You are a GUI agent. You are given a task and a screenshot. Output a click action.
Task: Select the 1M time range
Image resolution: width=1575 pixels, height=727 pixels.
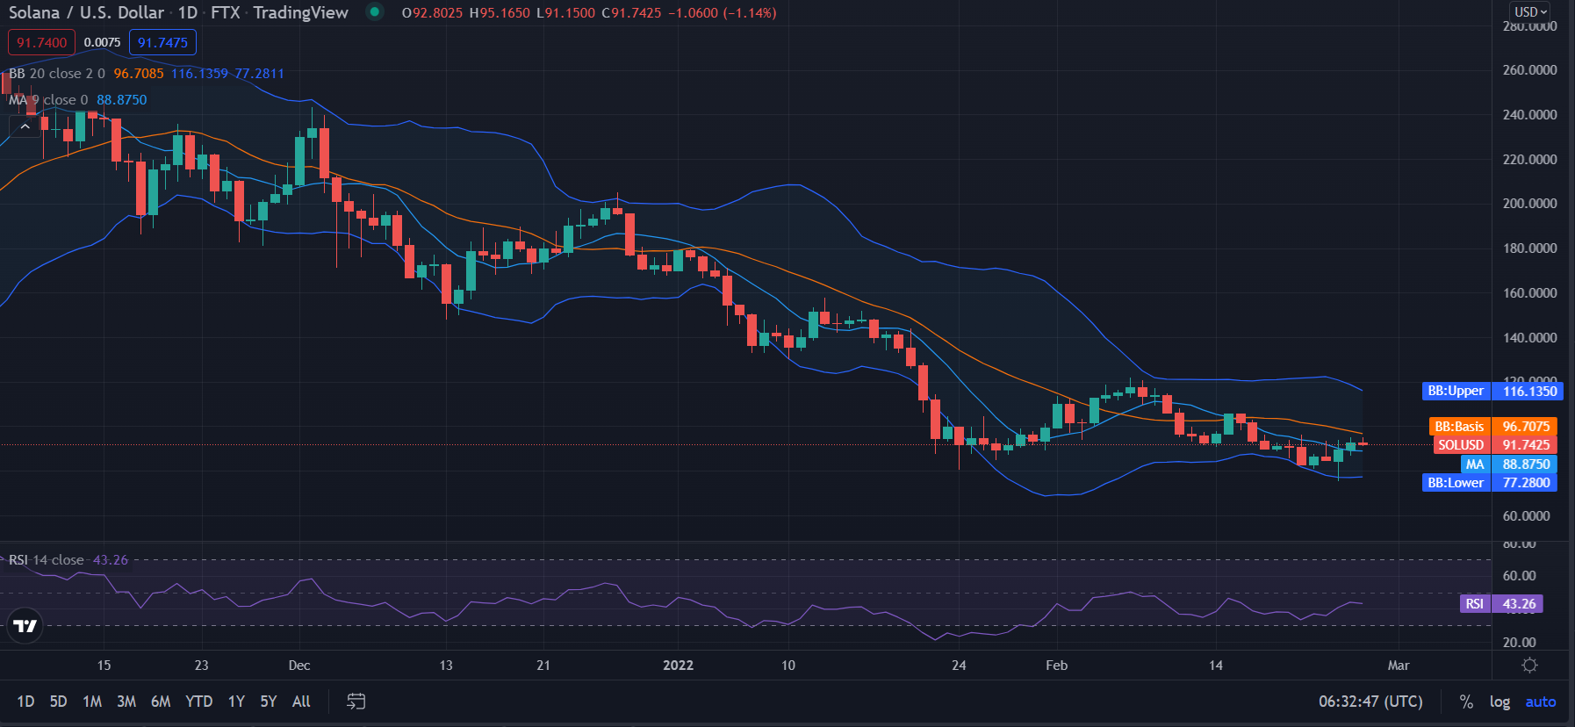[92, 702]
